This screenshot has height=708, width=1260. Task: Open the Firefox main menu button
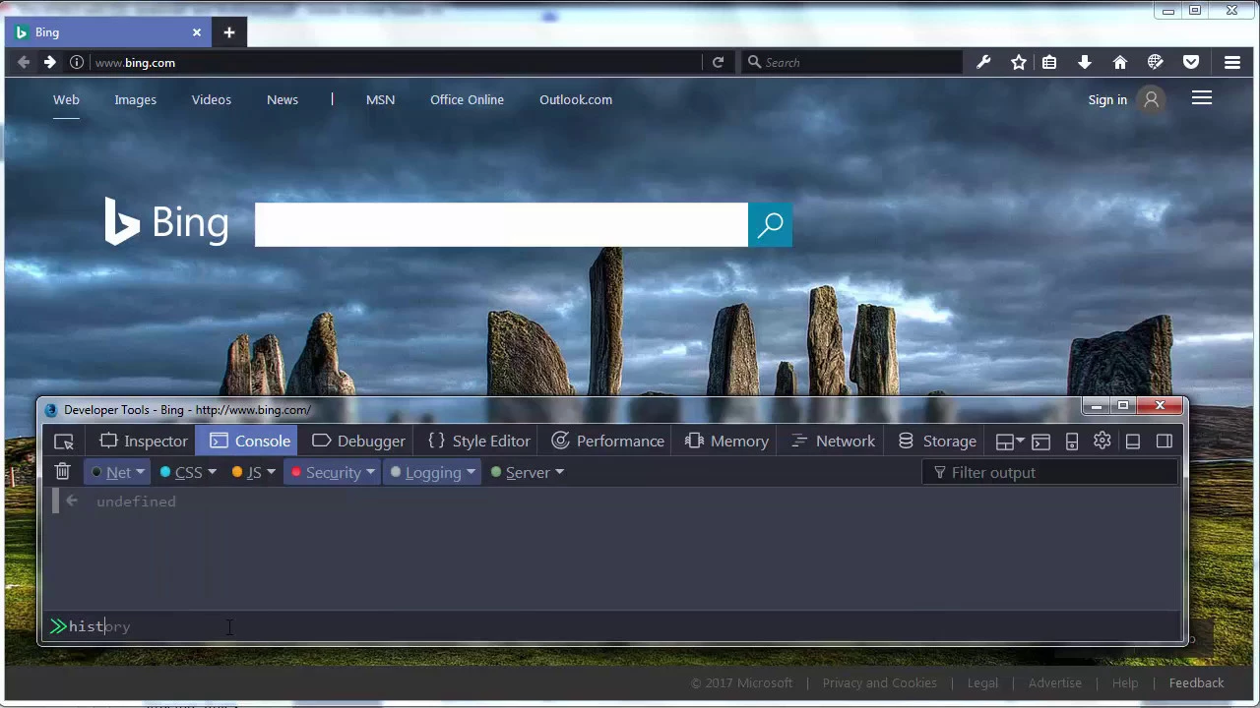coord(1232,62)
